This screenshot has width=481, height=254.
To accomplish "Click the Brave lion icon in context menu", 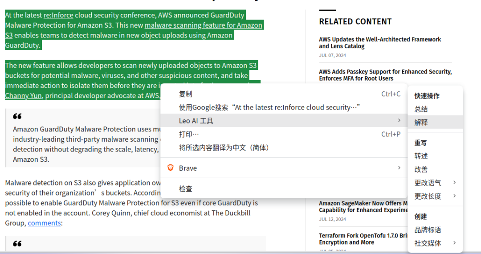I will 170,168.
